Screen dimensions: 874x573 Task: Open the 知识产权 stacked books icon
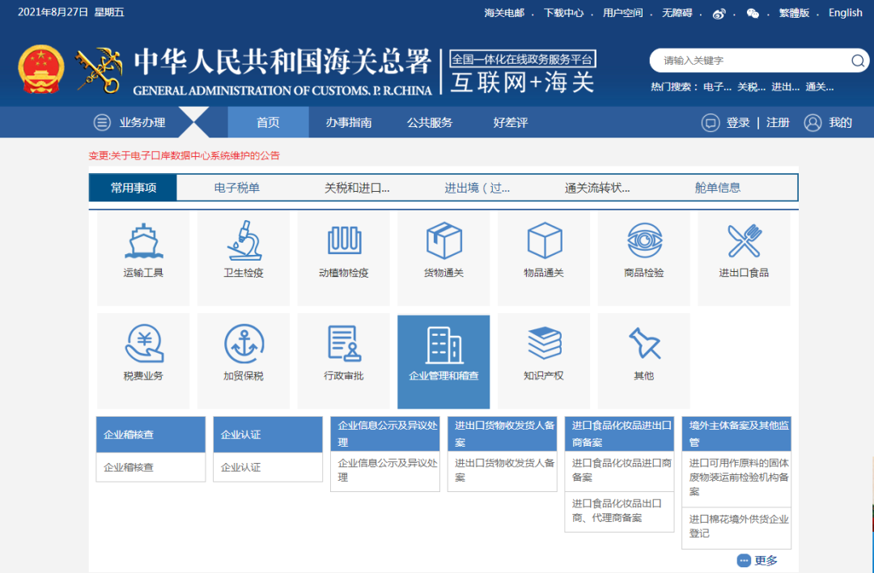pyautogui.click(x=544, y=343)
